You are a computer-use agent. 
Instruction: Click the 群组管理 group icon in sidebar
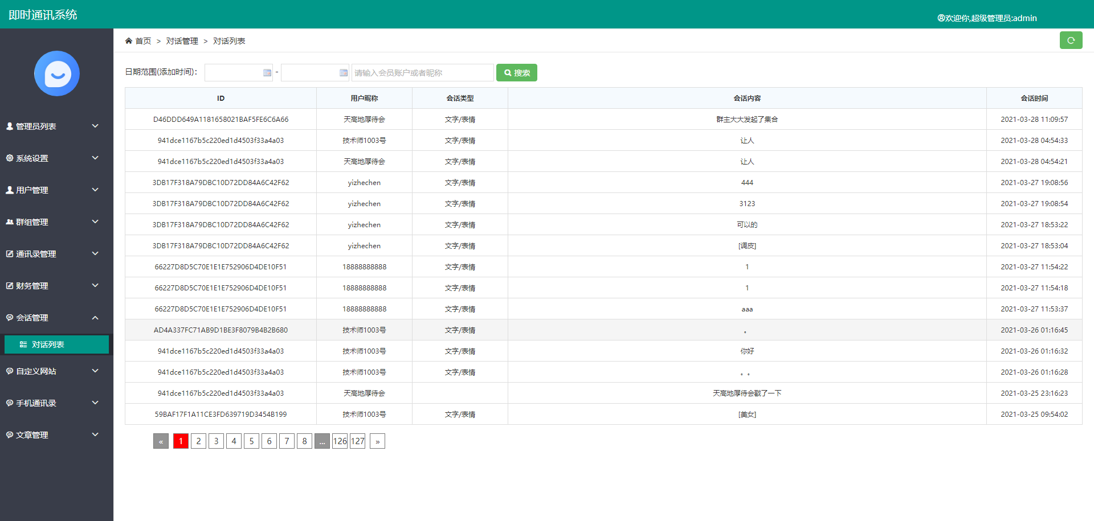click(9, 221)
